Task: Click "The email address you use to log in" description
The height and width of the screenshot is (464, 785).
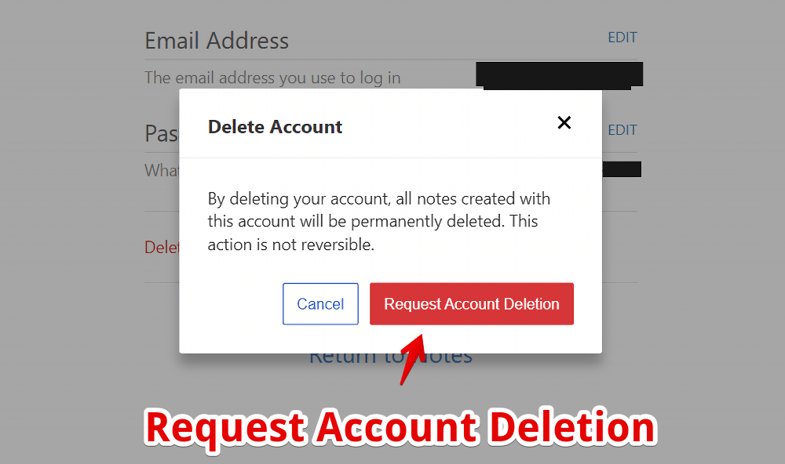Action: pos(272,78)
